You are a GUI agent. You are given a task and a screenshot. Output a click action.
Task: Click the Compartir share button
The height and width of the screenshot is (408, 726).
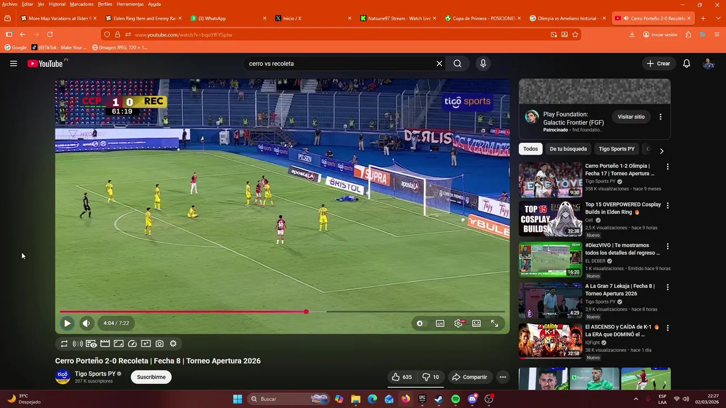coord(470,377)
